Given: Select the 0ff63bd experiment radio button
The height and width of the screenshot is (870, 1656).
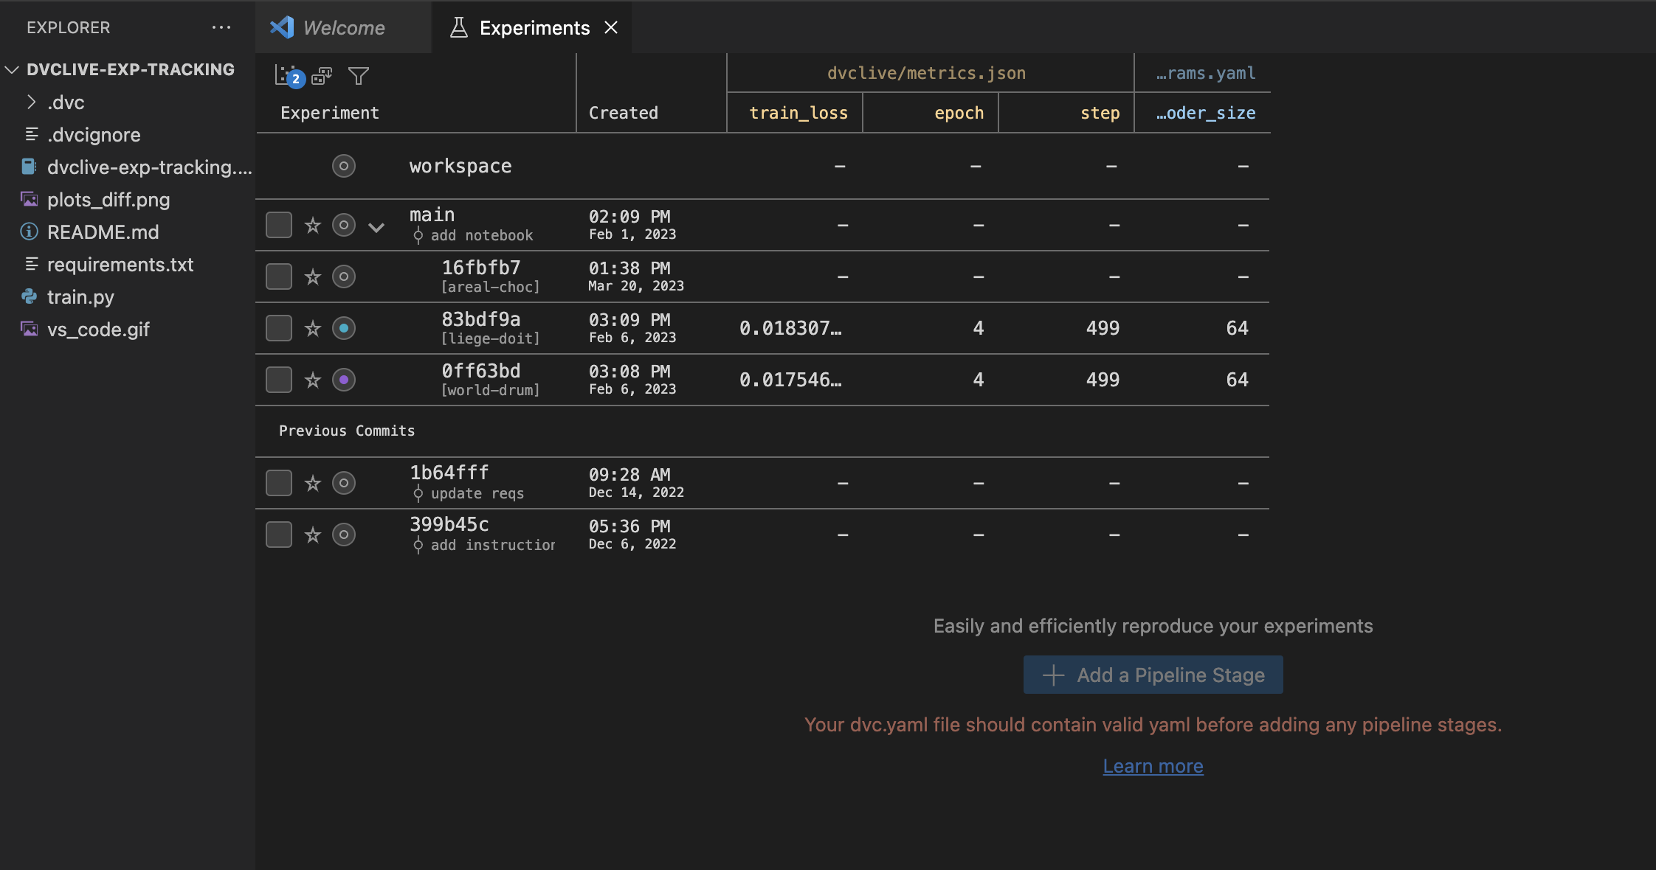Looking at the screenshot, I should pyautogui.click(x=343, y=380).
